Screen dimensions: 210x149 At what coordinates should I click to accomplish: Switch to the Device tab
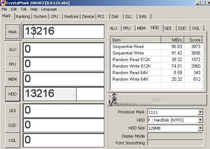(88, 16)
